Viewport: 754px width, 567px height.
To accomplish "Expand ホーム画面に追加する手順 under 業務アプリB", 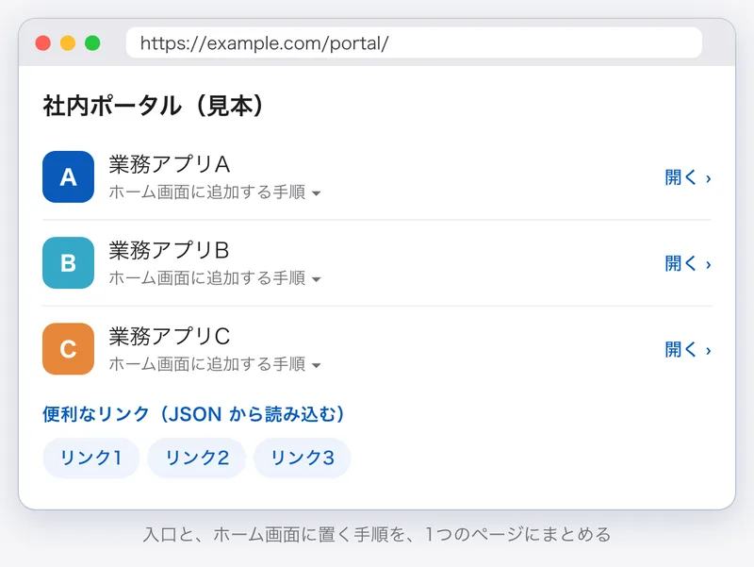I will click(x=215, y=277).
